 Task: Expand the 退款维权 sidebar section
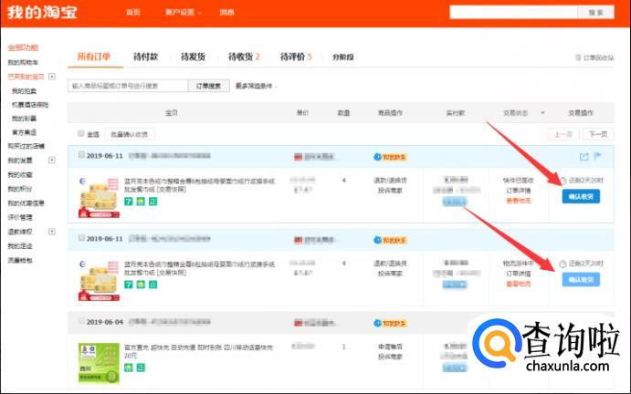pos(52,232)
